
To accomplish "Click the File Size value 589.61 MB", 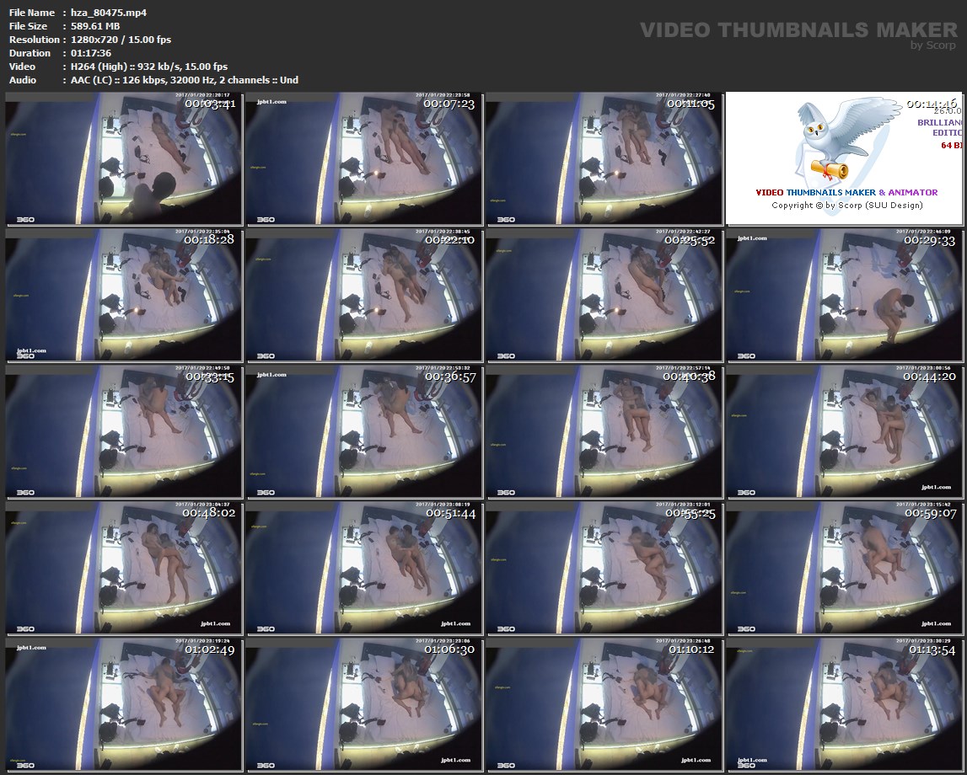I will (x=95, y=26).
